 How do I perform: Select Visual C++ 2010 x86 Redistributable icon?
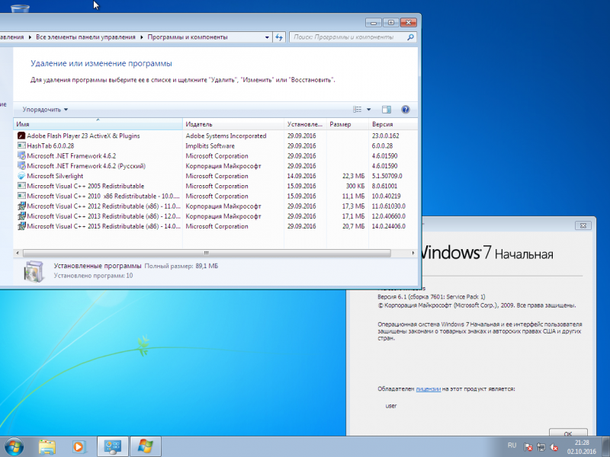tap(21, 197)
